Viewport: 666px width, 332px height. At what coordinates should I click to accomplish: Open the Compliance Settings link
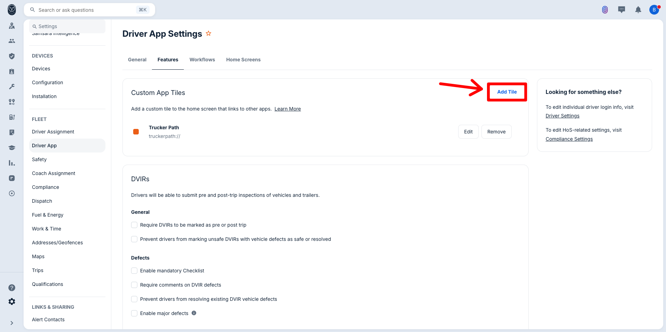[x=569, y=139]
